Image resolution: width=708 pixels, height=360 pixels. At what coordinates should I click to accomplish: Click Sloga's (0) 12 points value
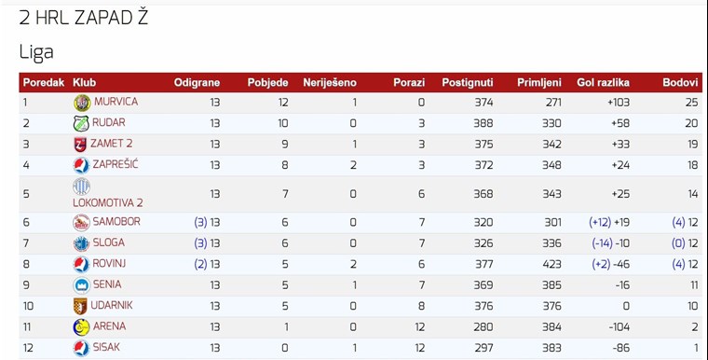pos(685,243)
